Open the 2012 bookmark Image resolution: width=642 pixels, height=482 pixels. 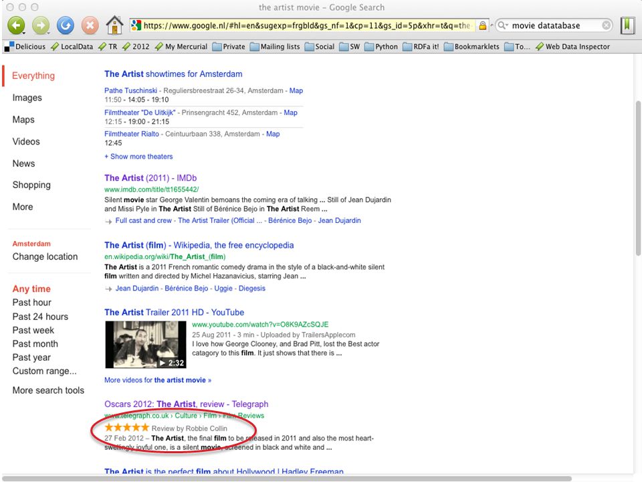tap(136, 47)
